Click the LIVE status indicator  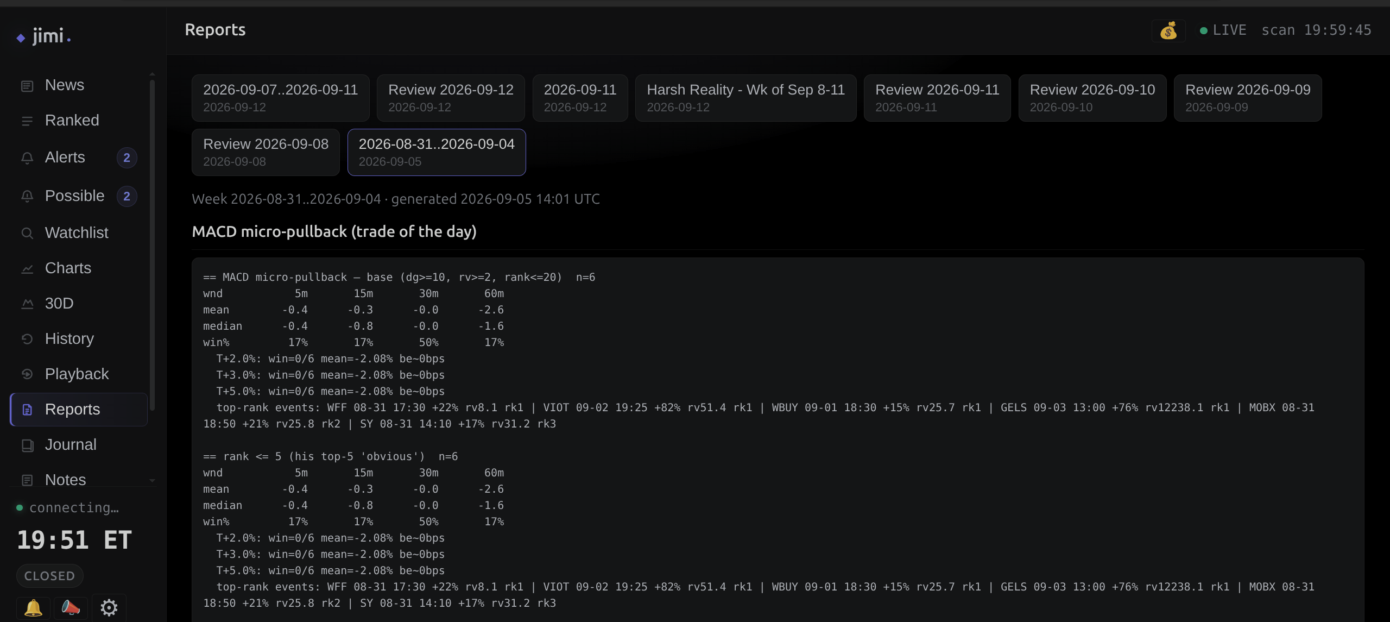point(1223,30)
